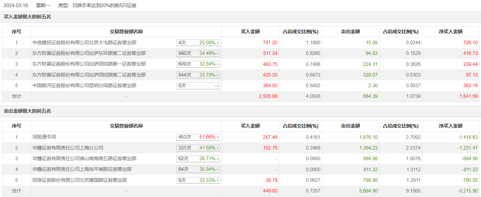
Task: Open 华鑫证券上海宛平南路证券营业部 link
Action: pos(82,169)
